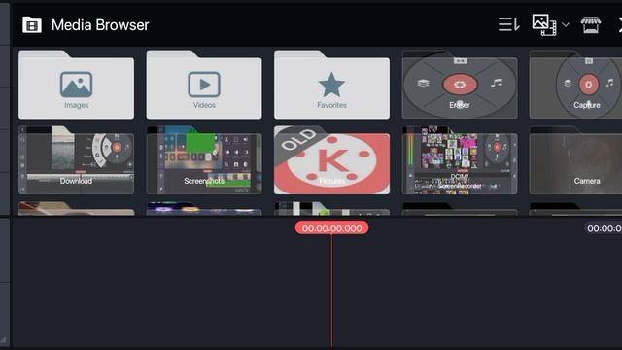This screenshot has height=350, width=622.
Task: Open the Screenshots folder
Action: point(204,159)
